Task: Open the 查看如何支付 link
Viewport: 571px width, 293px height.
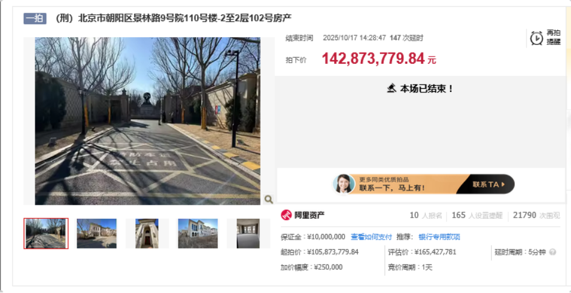Action: pos(371,237)
